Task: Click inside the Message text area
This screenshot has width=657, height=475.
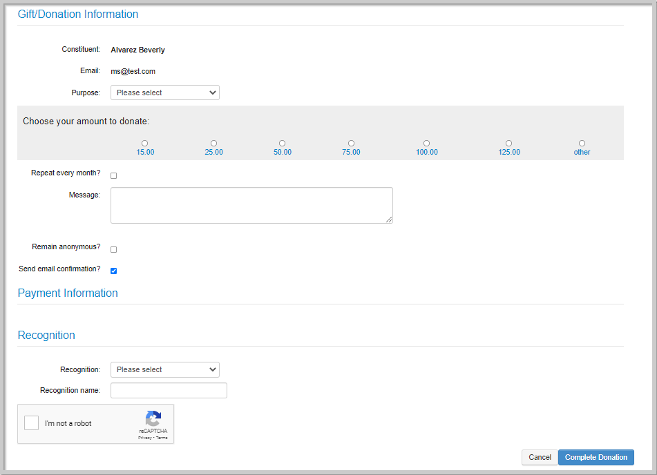Action: pos(251,205)
